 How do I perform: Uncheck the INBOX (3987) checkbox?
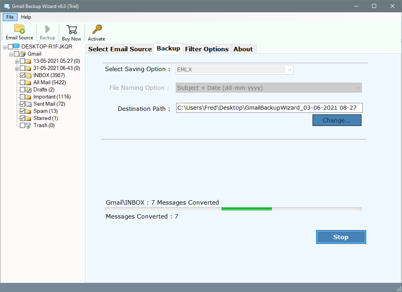23,75
